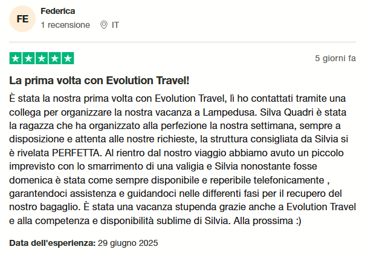Click the FE avatar circle
Image resolution: width=365 pixels, height=255 pixels.
click(22, 19)
